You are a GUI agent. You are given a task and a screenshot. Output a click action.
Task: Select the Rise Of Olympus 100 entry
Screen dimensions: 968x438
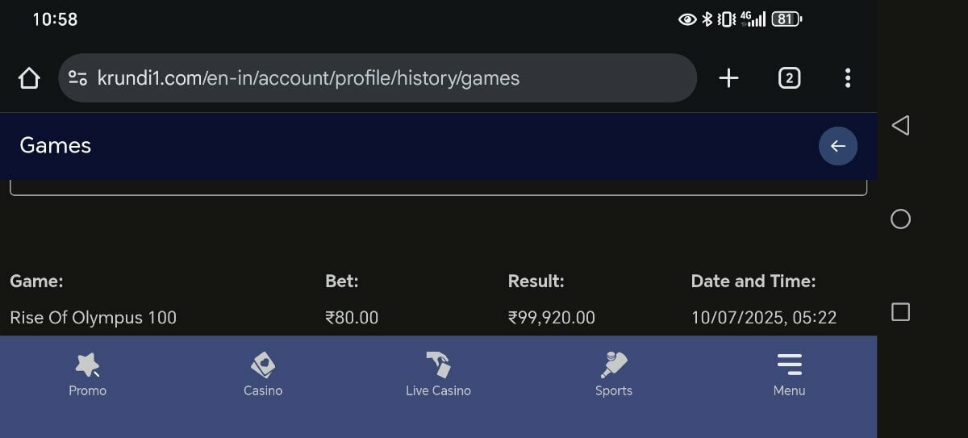[93, 318]
